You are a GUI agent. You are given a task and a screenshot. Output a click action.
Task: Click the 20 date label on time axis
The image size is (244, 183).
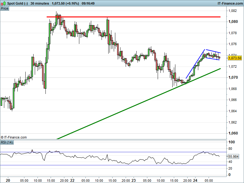coord(8,180)
